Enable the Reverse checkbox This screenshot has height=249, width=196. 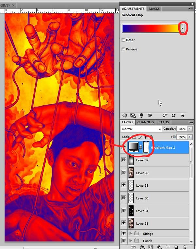tap(123, 49)
